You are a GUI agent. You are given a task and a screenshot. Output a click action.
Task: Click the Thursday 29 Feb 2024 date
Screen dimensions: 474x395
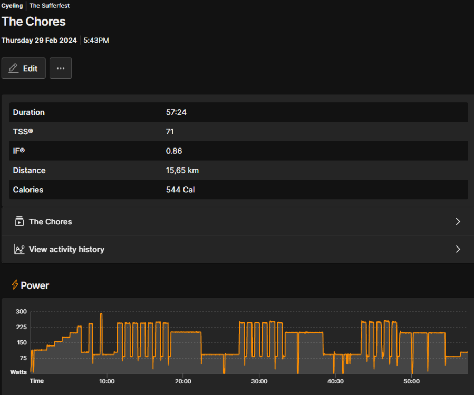39,40
